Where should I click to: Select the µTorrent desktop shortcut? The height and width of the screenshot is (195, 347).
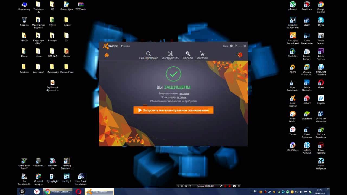[x=293, y=6]
